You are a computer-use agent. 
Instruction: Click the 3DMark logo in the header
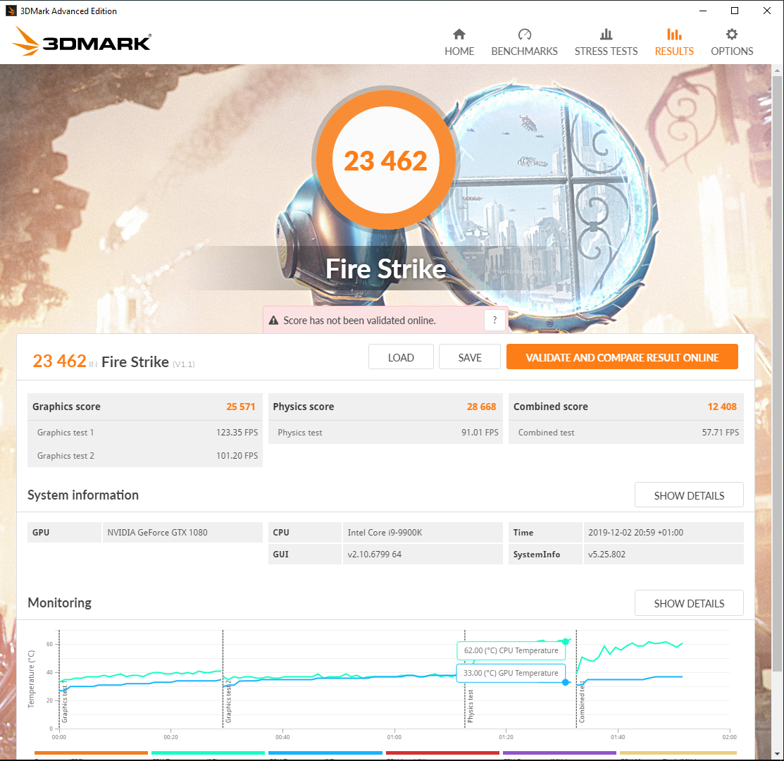pos(82,42)
